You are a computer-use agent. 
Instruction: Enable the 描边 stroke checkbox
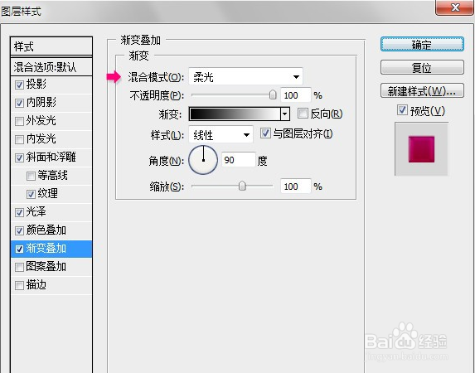[19, 285]
